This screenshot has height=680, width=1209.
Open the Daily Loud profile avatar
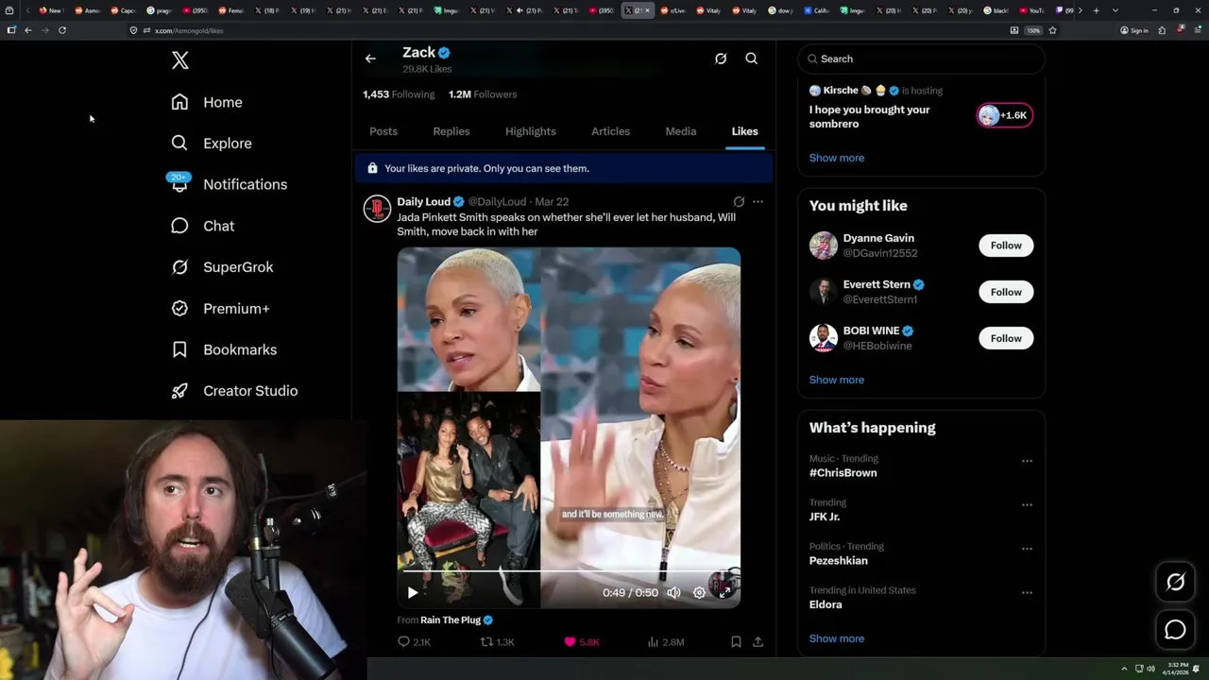(377, 209)
